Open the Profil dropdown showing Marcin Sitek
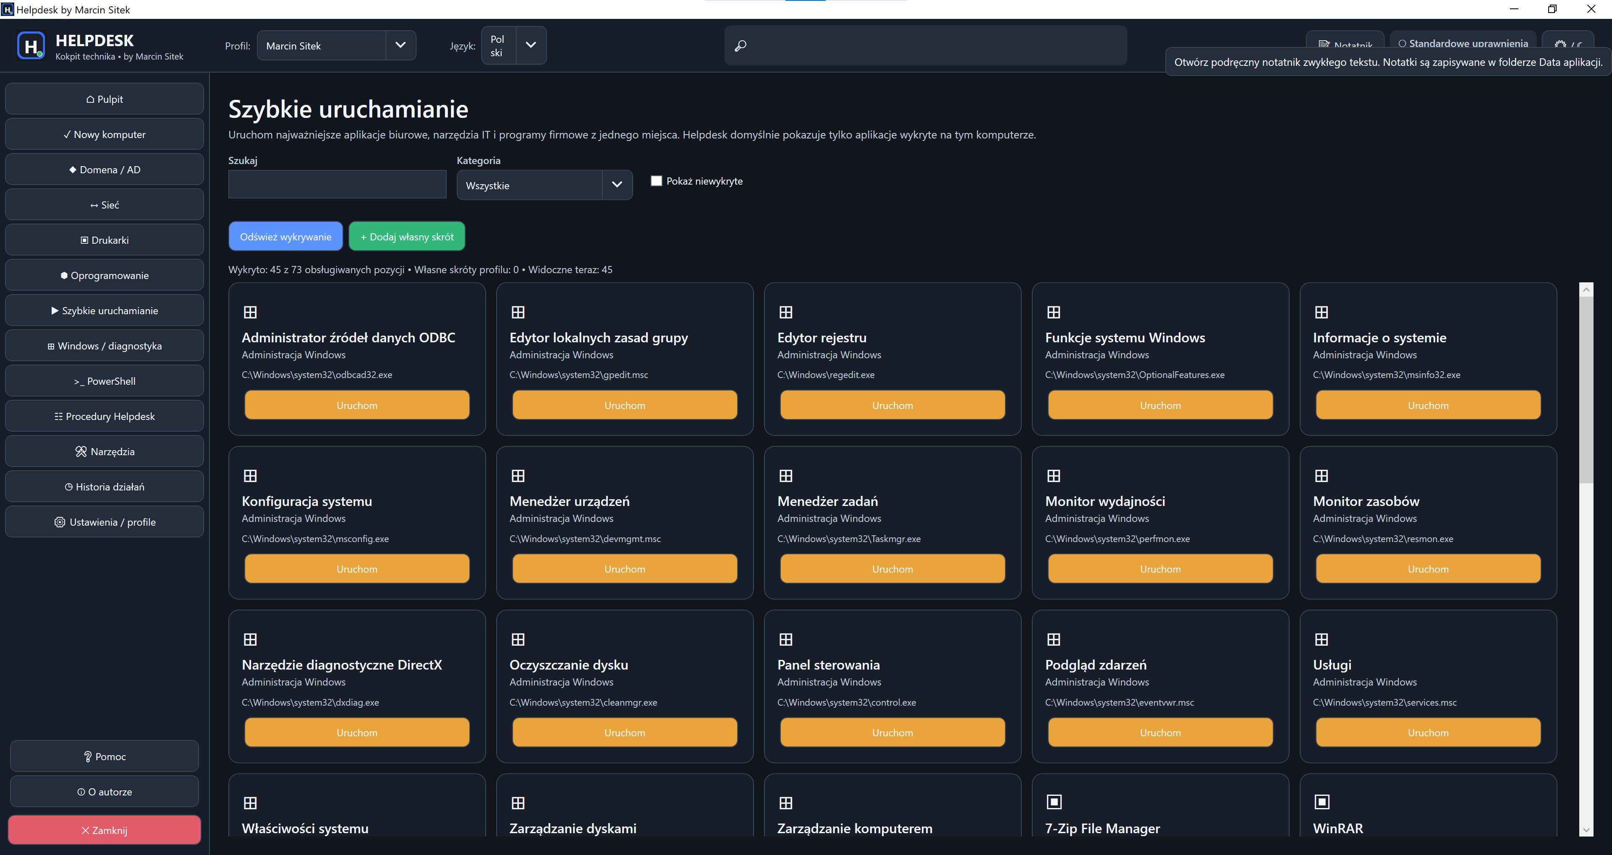1612x855 pixels. click(337, 45)
